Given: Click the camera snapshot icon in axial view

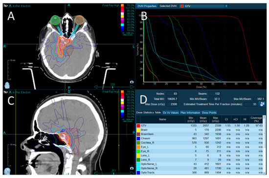Looking at the screenshot, I should pyautogui.click(x=132, y=82).
